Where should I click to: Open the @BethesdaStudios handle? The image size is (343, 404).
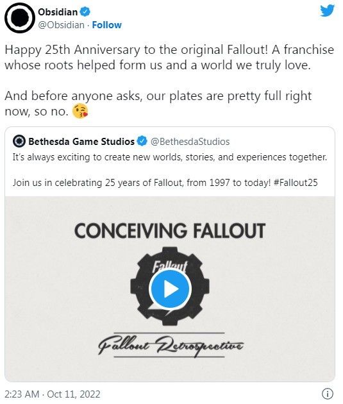[190, 142]
